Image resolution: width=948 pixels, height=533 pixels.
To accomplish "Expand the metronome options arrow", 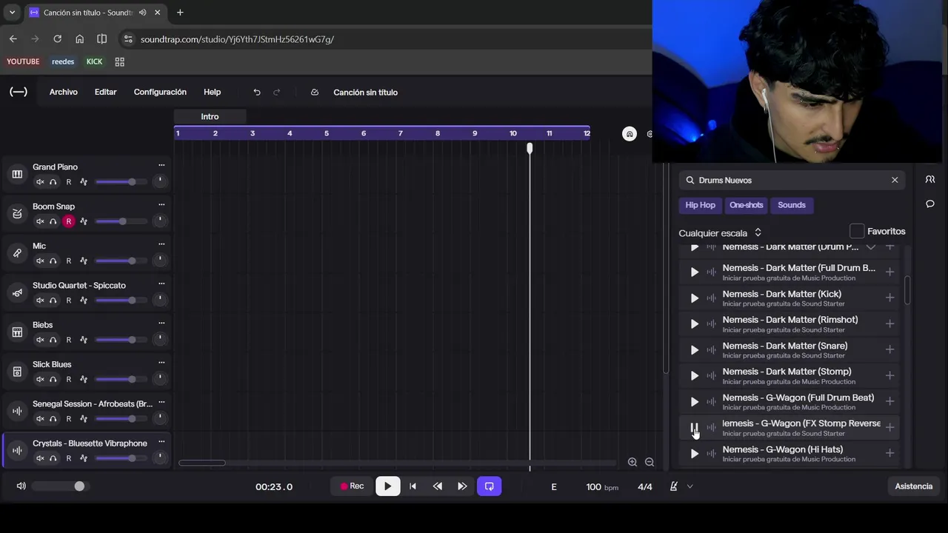I will point(690,486).
